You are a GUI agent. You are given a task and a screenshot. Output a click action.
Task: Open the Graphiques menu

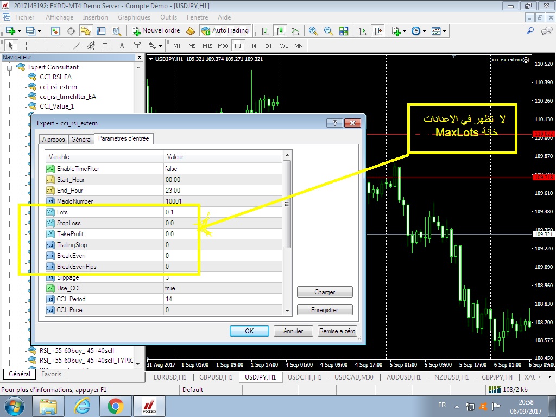(x=134, y=17)
